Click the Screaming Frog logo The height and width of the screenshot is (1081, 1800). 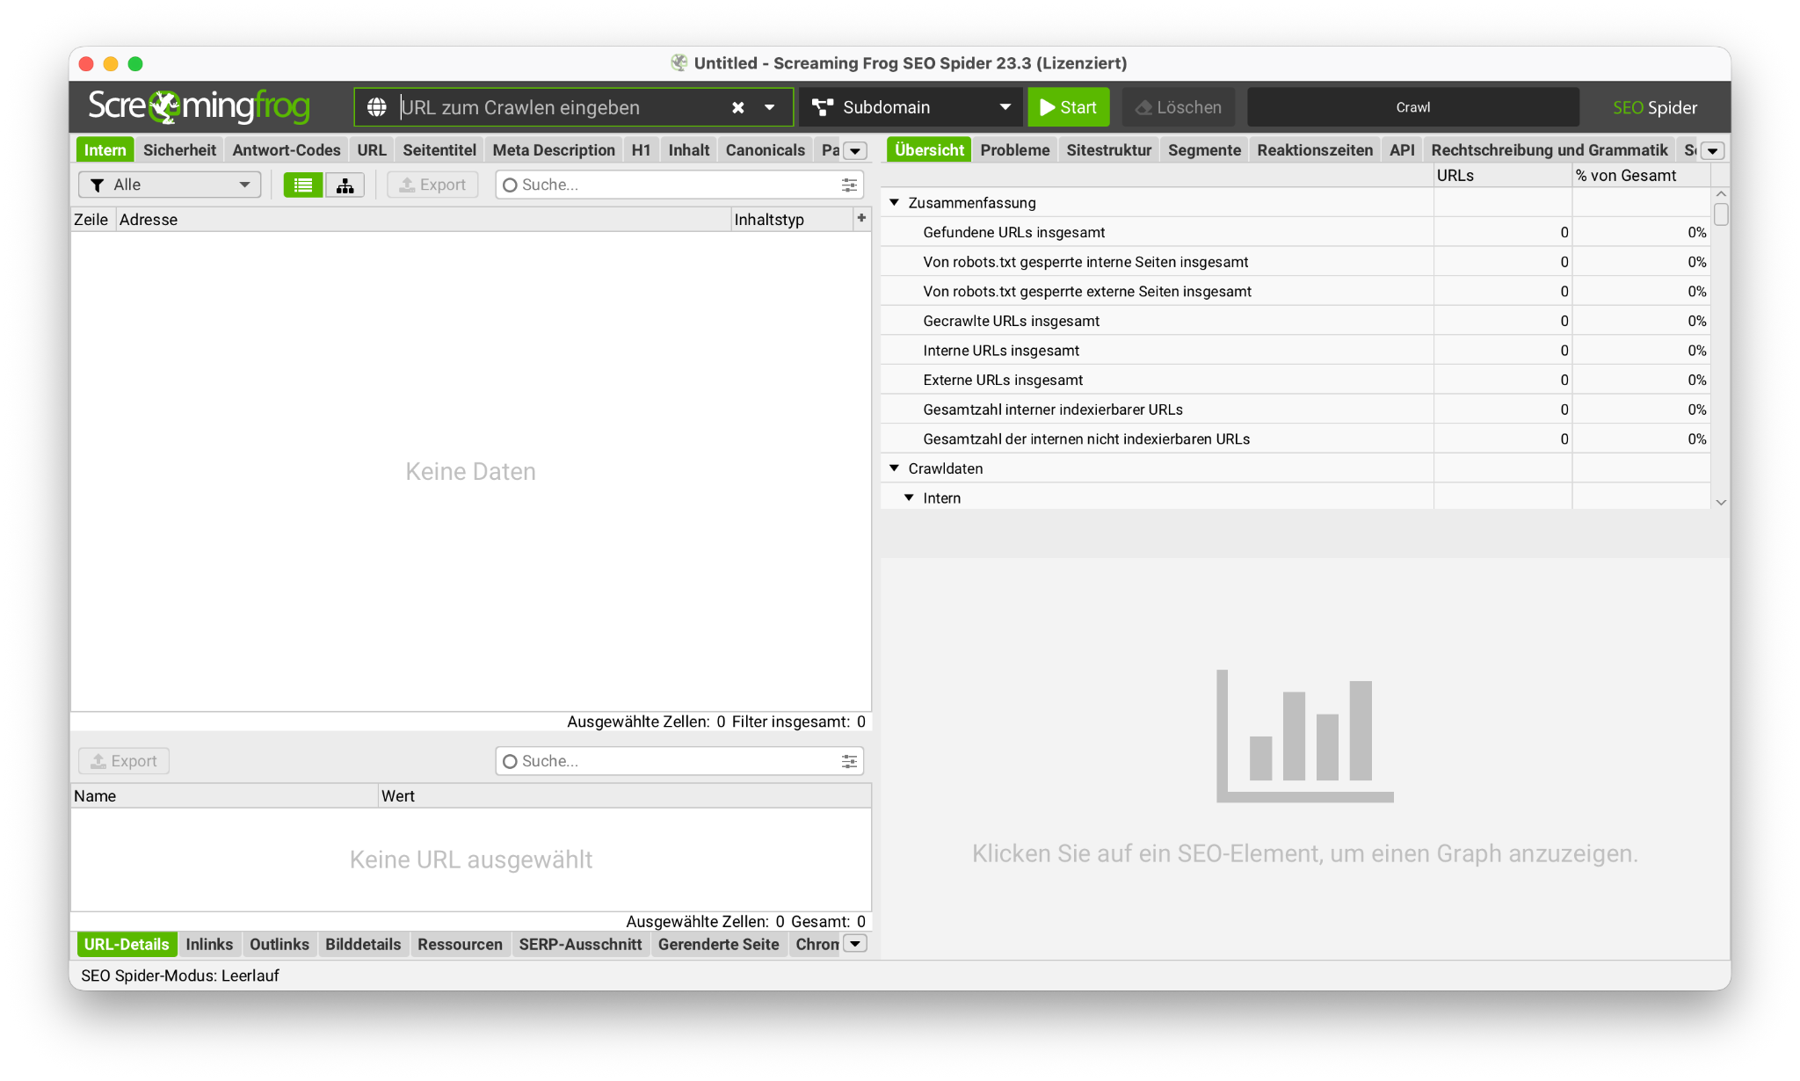[x=199, y=106]
